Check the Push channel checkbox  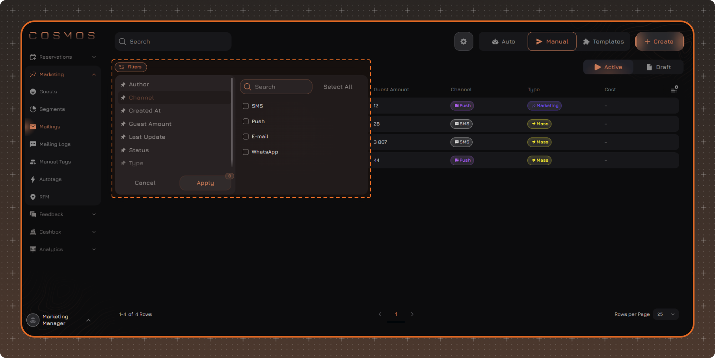(246, 122)
